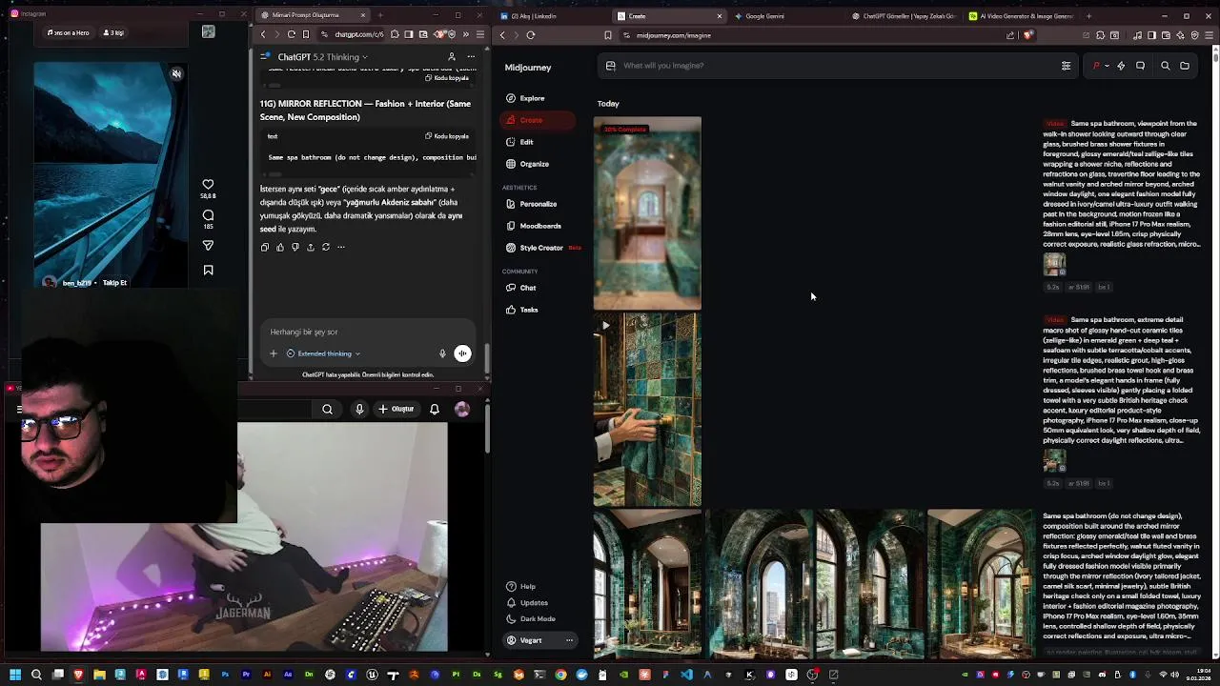This screenshot has height=686, width=1220.
Task: Open Midjourney Help link
Action: 521,587
